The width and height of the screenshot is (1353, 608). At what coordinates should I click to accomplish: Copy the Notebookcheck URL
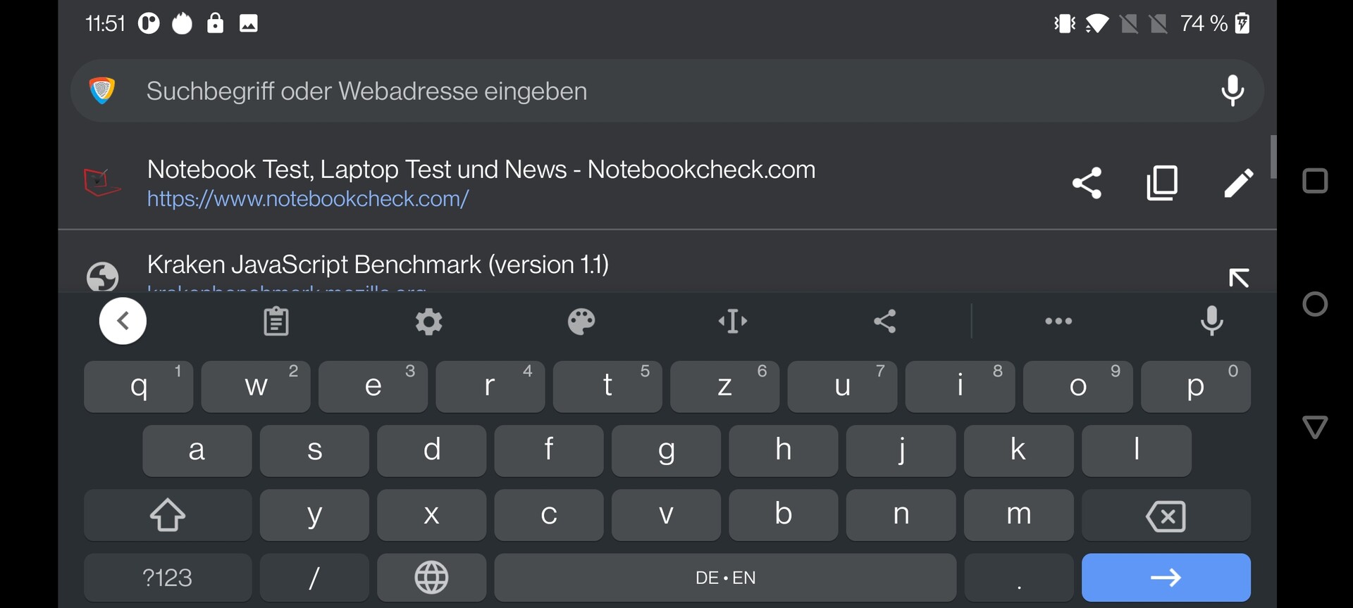pyautogui.click(x=1162, y=183)
